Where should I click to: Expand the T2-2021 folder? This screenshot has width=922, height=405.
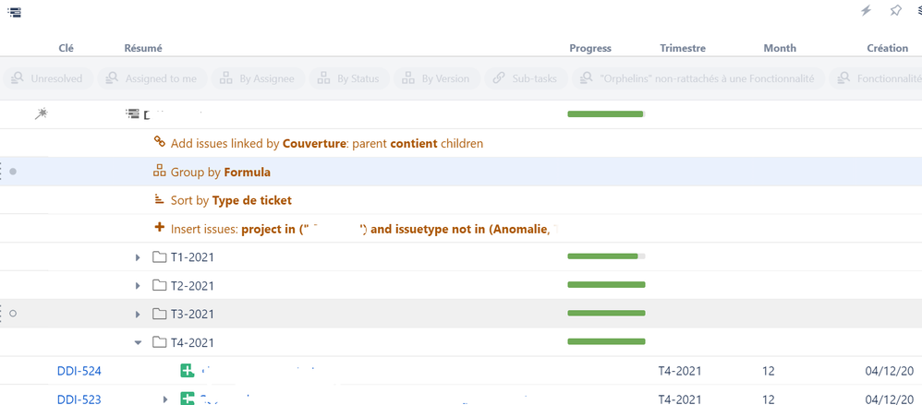(138, 286)
